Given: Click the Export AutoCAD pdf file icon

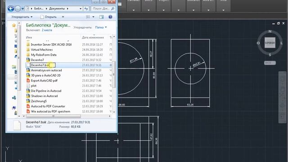Looking at the screenshot, I should click(28, 81).
